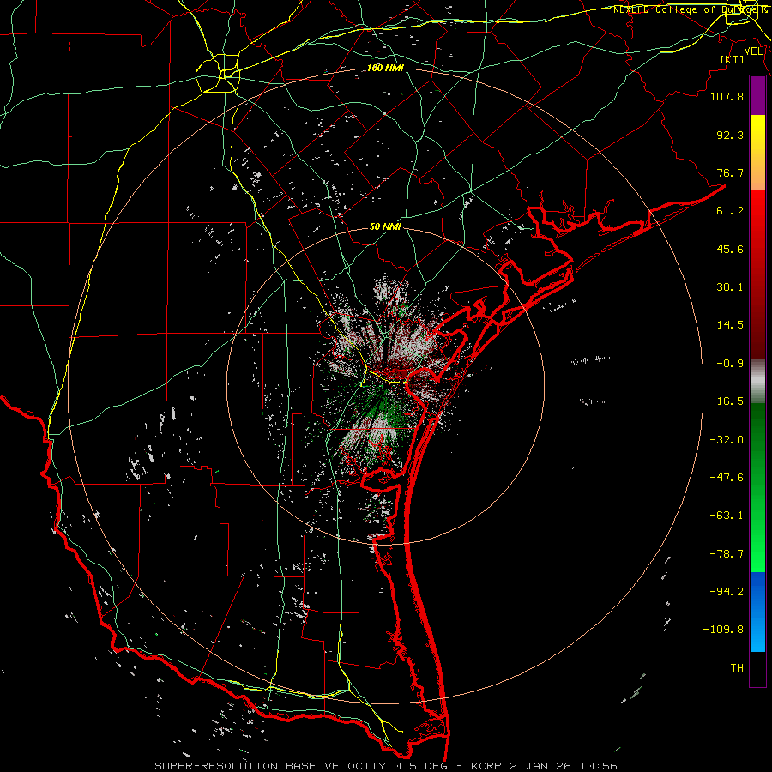The image size is (772, 772).
Task: Click the TH legend label
Action: coord(737,668)
